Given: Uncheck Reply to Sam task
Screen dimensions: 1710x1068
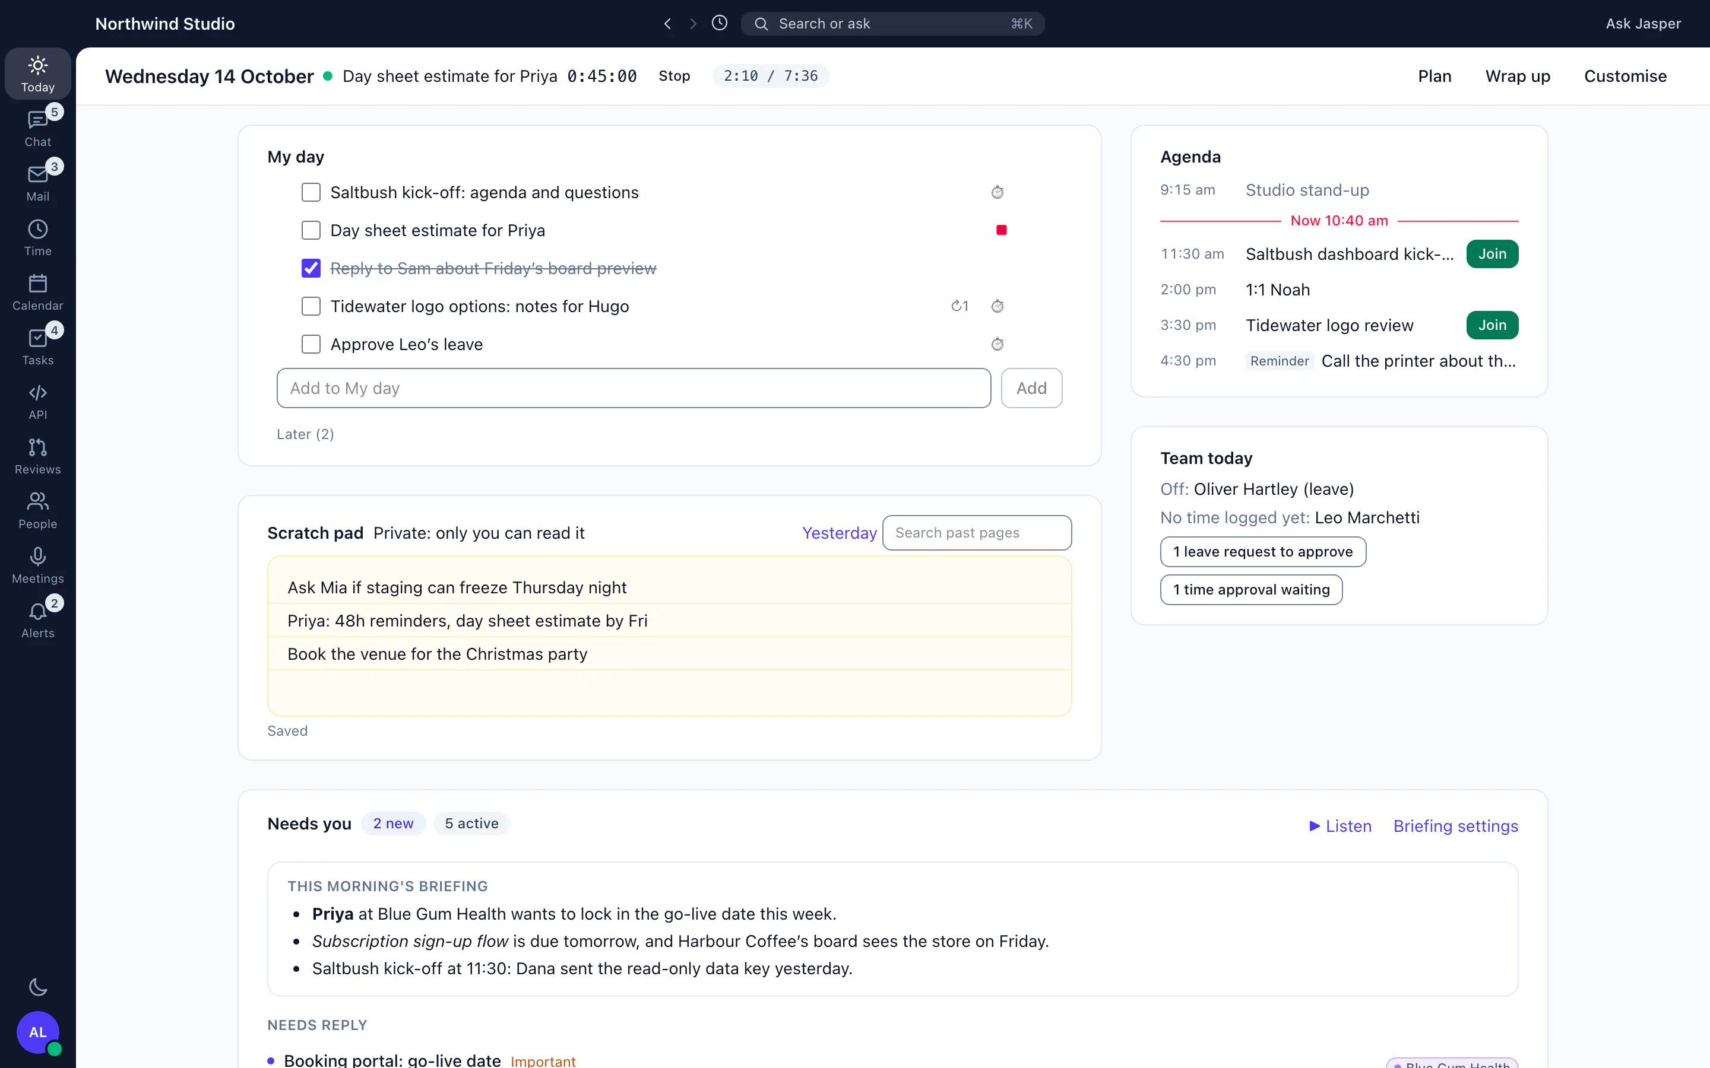Looking at the screenshot, I should [311, 268].
